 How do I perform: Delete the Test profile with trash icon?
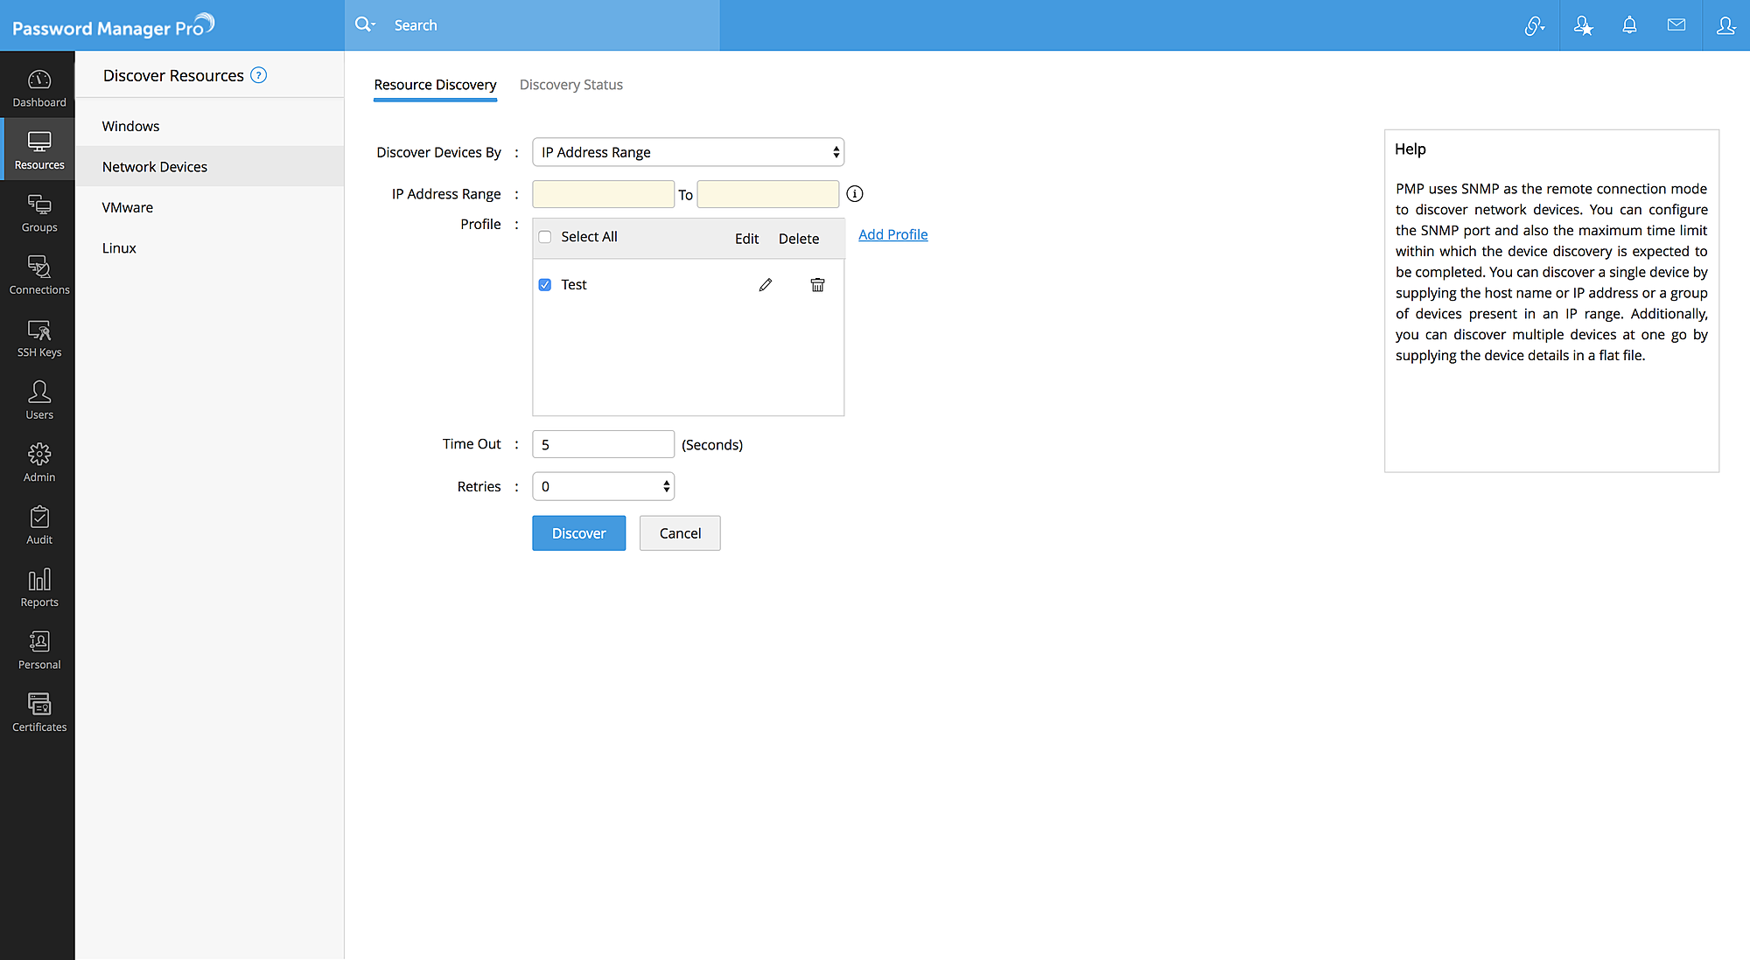tap(817, 284)
